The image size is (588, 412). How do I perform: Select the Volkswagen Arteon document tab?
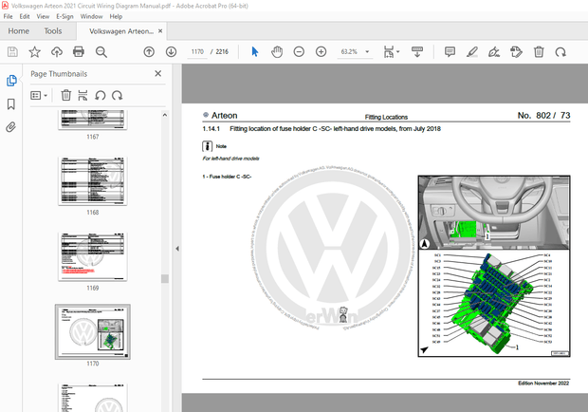(x=121, y=31)
